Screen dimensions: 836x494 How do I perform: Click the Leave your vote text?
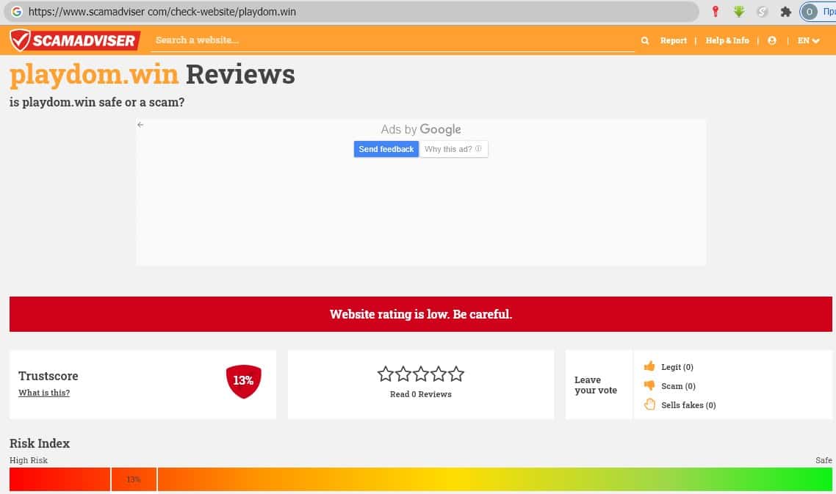(x=596, y=385)
